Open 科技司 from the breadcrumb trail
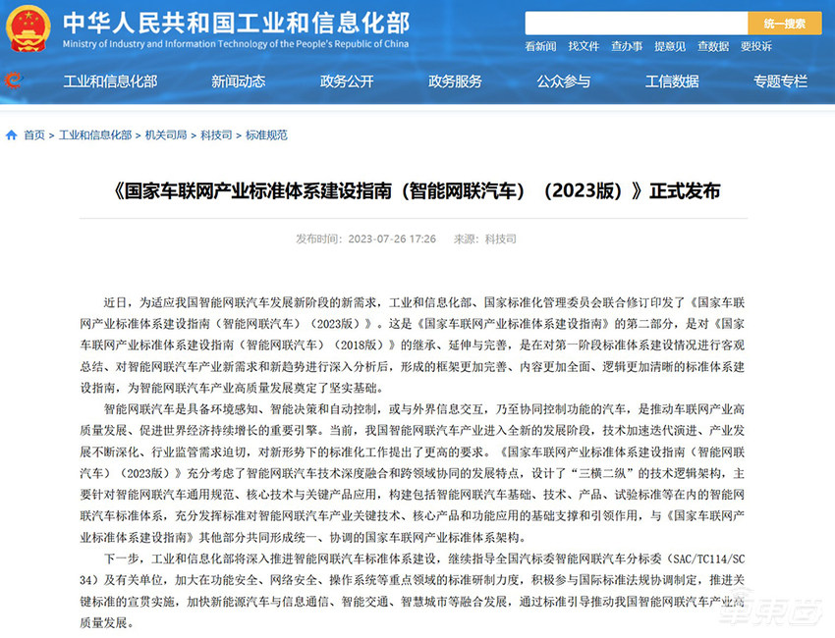The width and height of the screenshot is (835, 638). point(217,134)
